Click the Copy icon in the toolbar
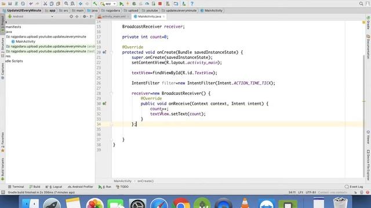The width and height of the screenshot is (371, 208). [52, 3]
